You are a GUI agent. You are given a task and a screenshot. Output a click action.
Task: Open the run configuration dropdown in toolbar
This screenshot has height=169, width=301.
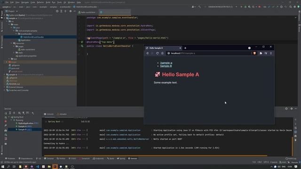point(222,7)
